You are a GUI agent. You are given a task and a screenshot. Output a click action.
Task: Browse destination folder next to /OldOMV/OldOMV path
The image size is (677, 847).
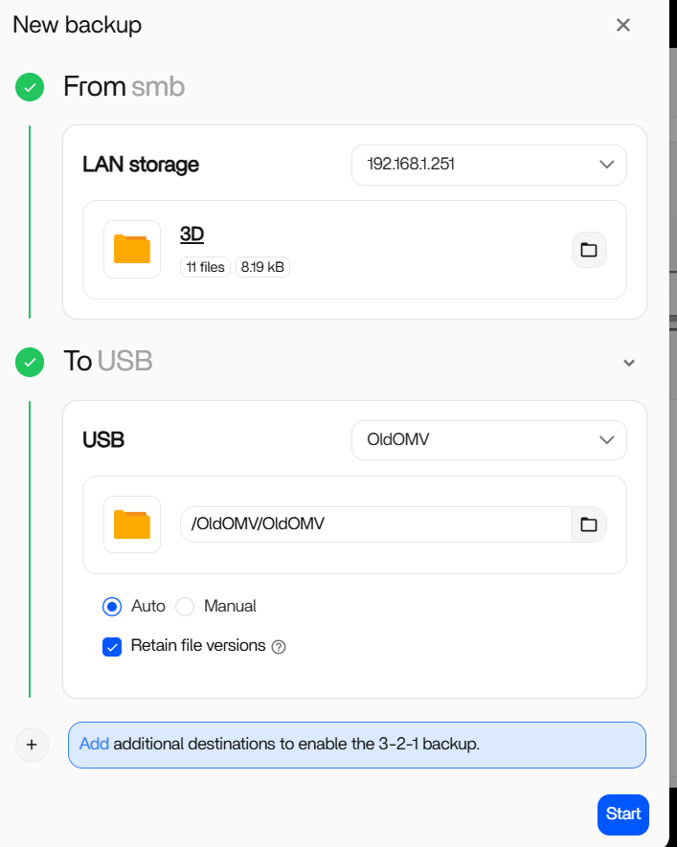(589, 524)
